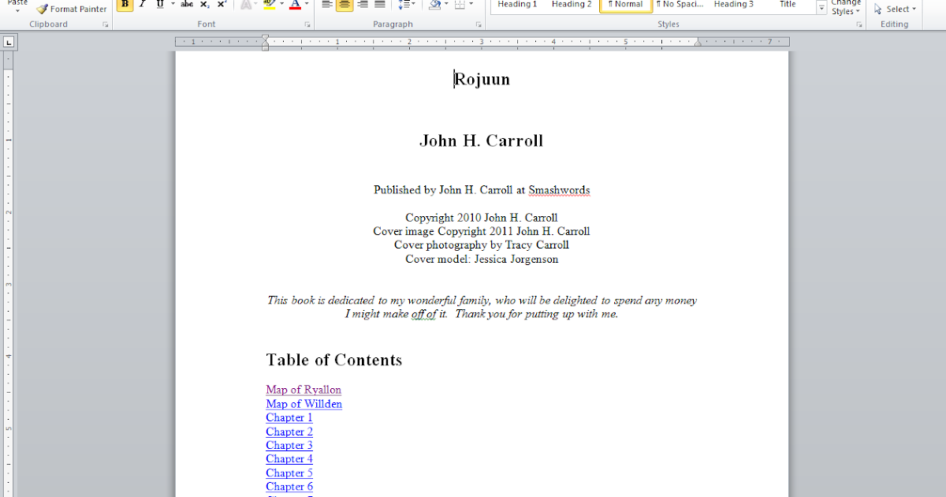This screenshot has width=946, height=497.
Task: Click the Rojuun title text
Action: (482, 79)
